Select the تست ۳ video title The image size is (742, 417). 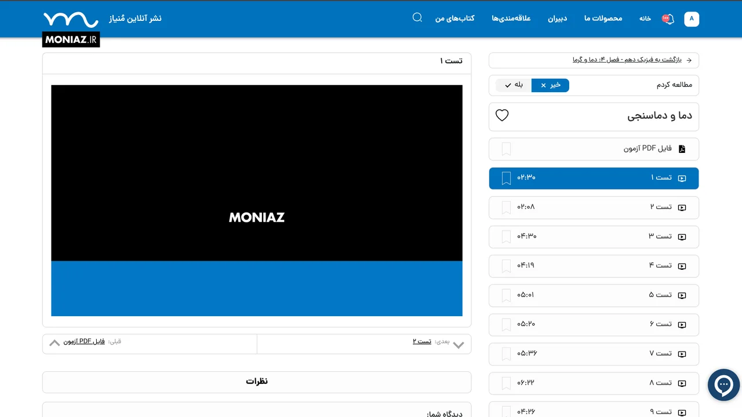(x=660, y=236)
